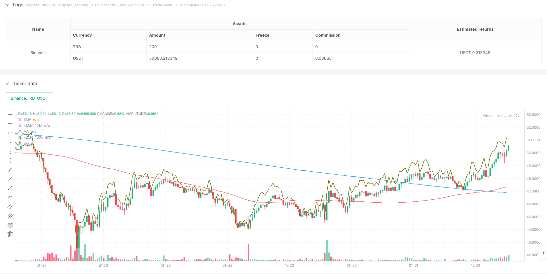Collapse the Ticker data section
The width and height of the screenshot is (547, 274).
(x=7, y=84)
